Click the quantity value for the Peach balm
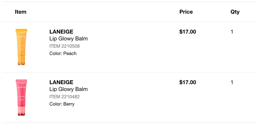257x125 pixels. 232,32
